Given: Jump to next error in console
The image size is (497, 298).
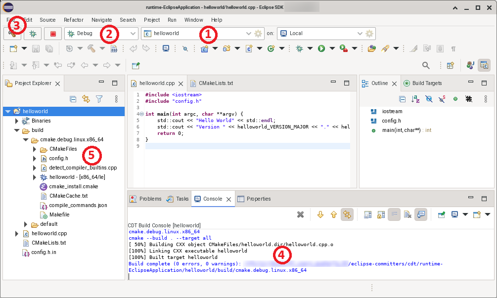Looking at the screenshot, I should 320,214.
